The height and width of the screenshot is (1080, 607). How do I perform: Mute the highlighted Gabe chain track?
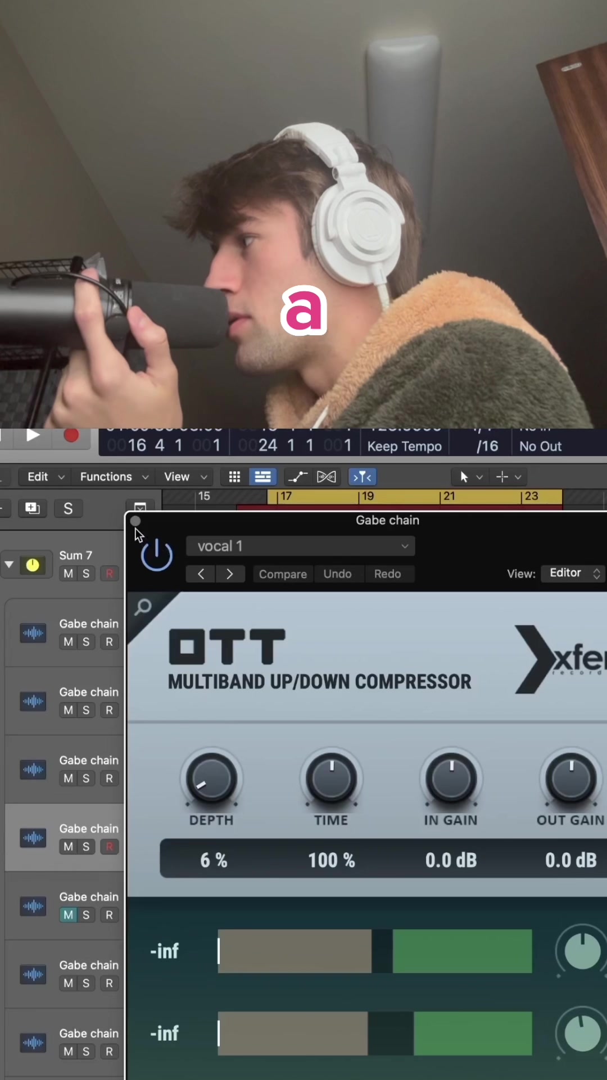[x=69, y=847]
